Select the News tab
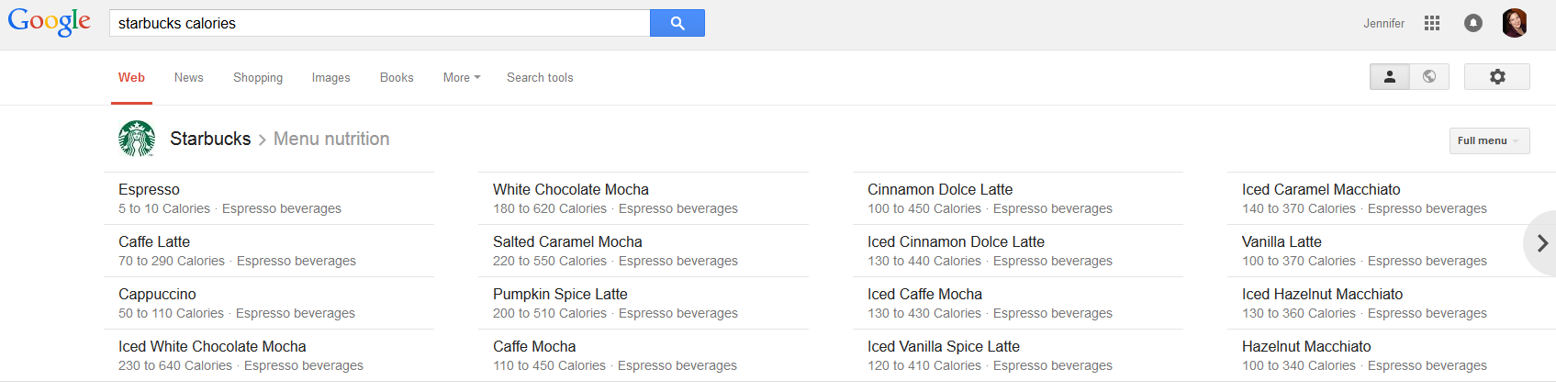This screenshot has width=1556, height=392. tap(188, 78)
